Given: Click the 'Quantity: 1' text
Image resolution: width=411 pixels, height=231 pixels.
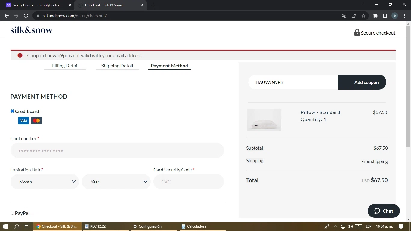Looking at the screenshot, I should (x=314, y=119).
